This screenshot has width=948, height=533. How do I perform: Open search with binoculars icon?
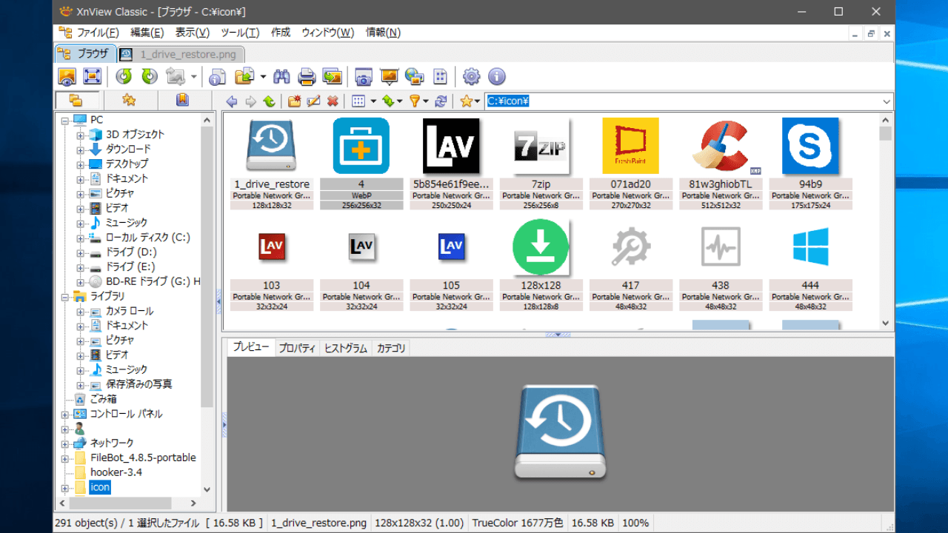click(281, 76)
